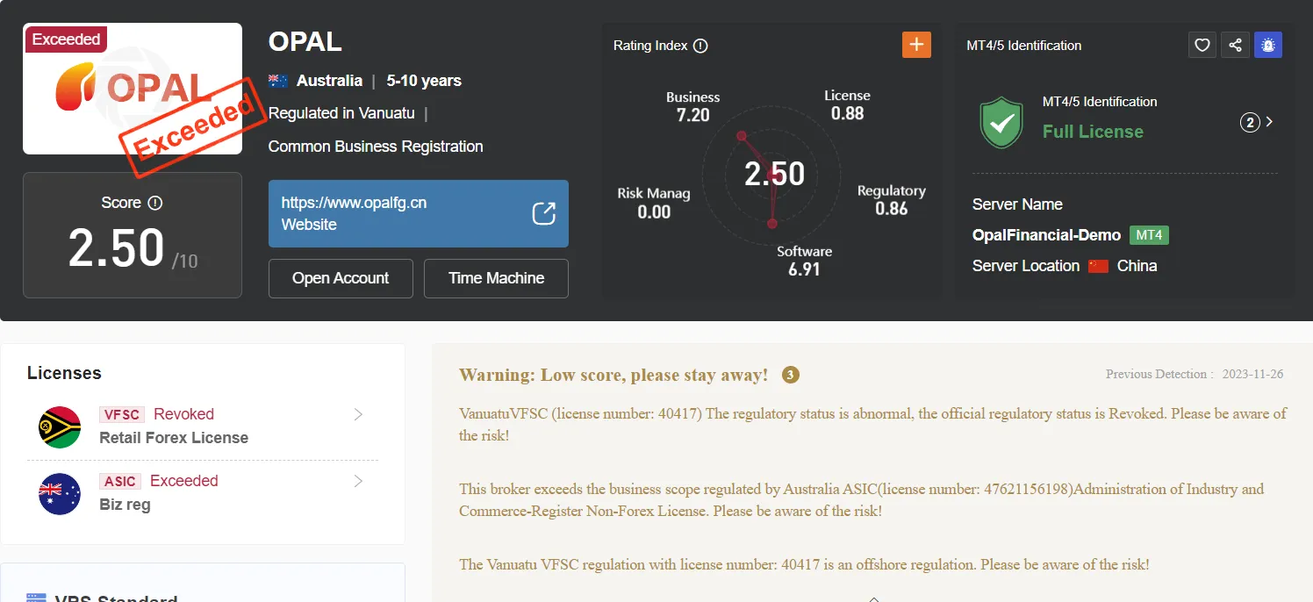
Task: Click the Rating Index info icon
Action: tap(700, 46)
